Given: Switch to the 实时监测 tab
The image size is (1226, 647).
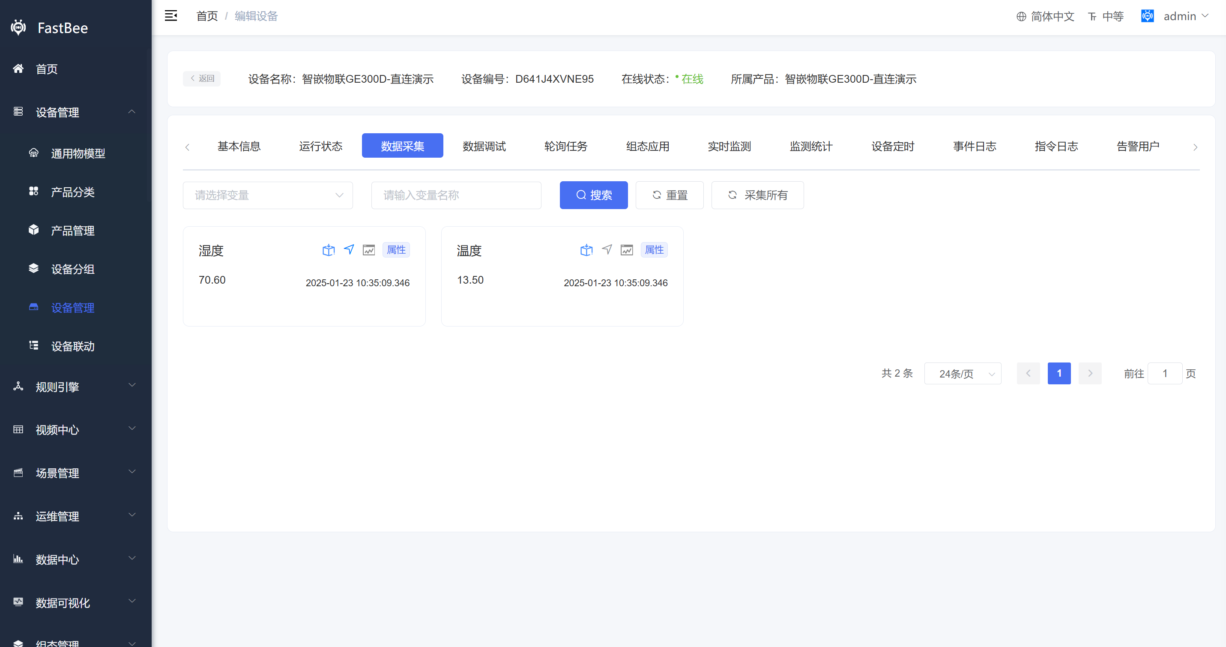Looking at the screenshot, I should (x=729, y=146).
